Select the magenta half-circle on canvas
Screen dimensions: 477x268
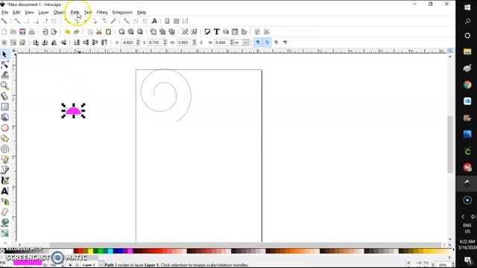click(73, 112)
